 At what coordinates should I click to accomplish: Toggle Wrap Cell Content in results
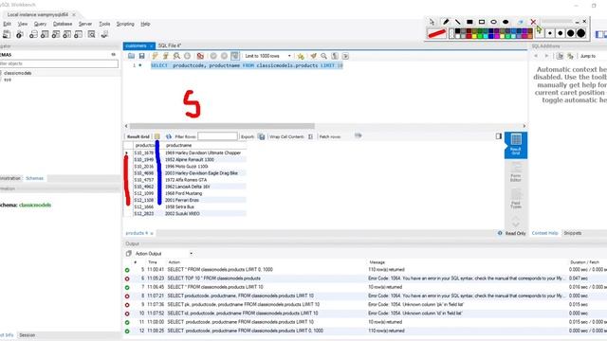(310, 136)
